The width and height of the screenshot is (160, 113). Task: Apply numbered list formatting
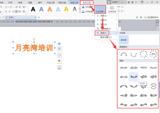coord(11,7)
